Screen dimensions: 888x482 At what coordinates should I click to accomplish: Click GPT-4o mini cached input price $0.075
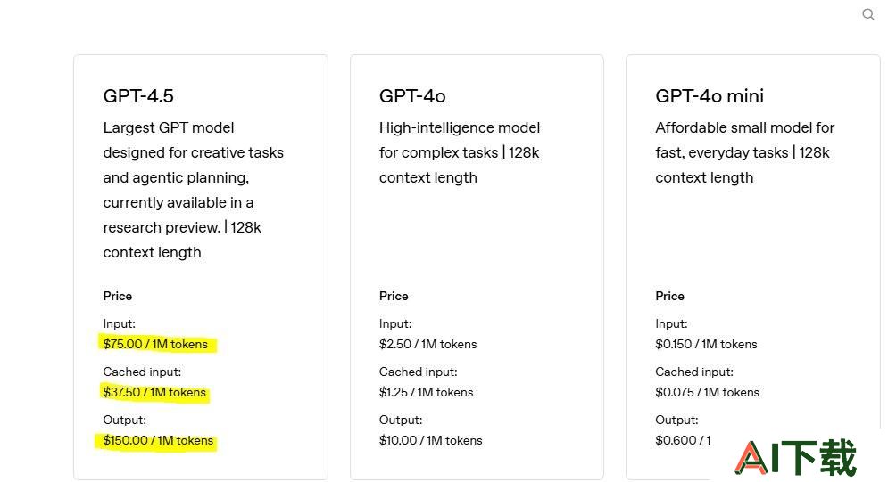click(708, 392)
